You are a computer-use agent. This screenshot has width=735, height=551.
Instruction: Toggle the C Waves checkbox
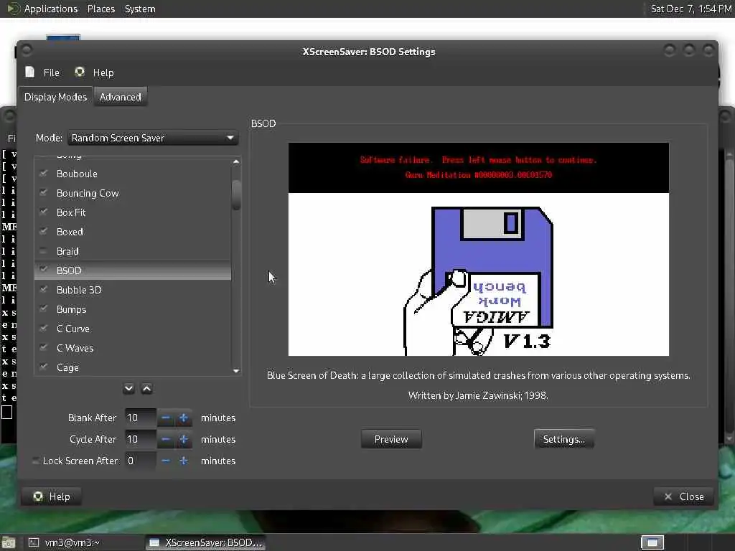click(x=44, y=348)
